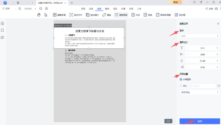Open the bookmarks sidebar panel
This screenshot has width=221, height=125.
click(2, 30)
